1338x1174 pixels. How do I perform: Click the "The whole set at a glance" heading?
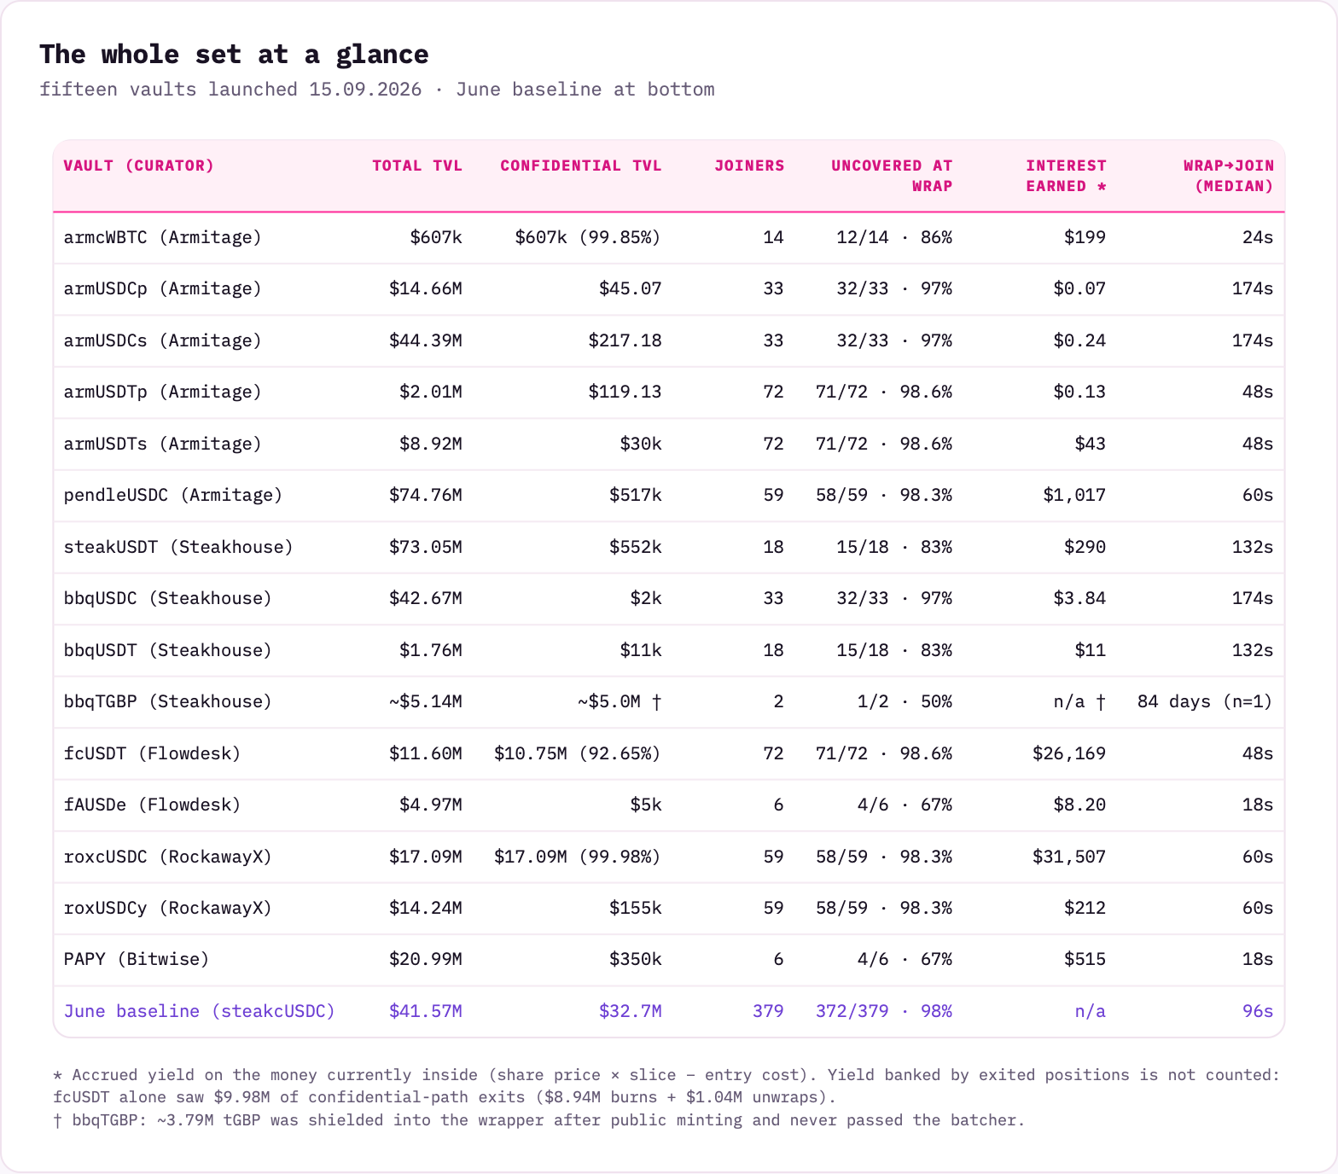pyautogui.click(x=234, y=55)
